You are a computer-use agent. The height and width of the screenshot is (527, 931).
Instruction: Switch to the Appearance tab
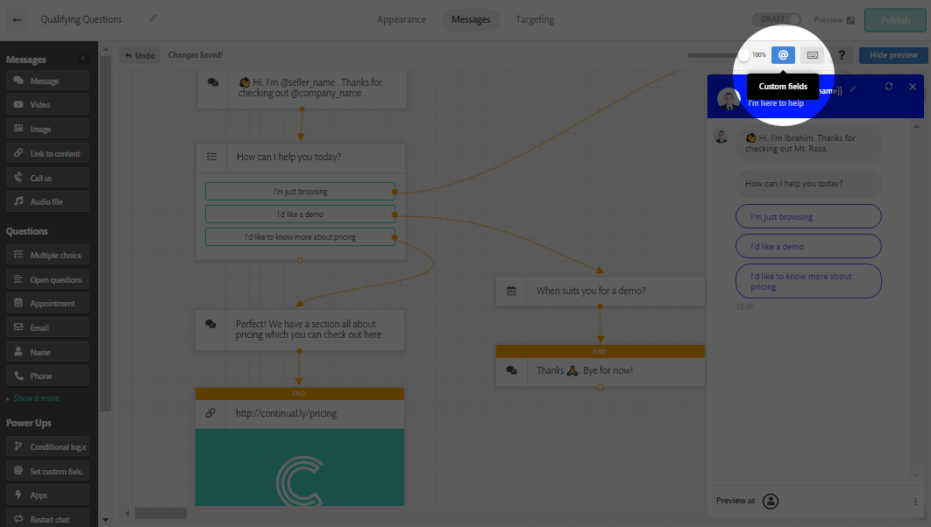[x=401, y=18]
